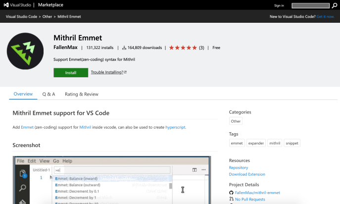Screen dimensions: 340x204
Task: Click the Help menu in the screenshot
Action: click(67, 161)
